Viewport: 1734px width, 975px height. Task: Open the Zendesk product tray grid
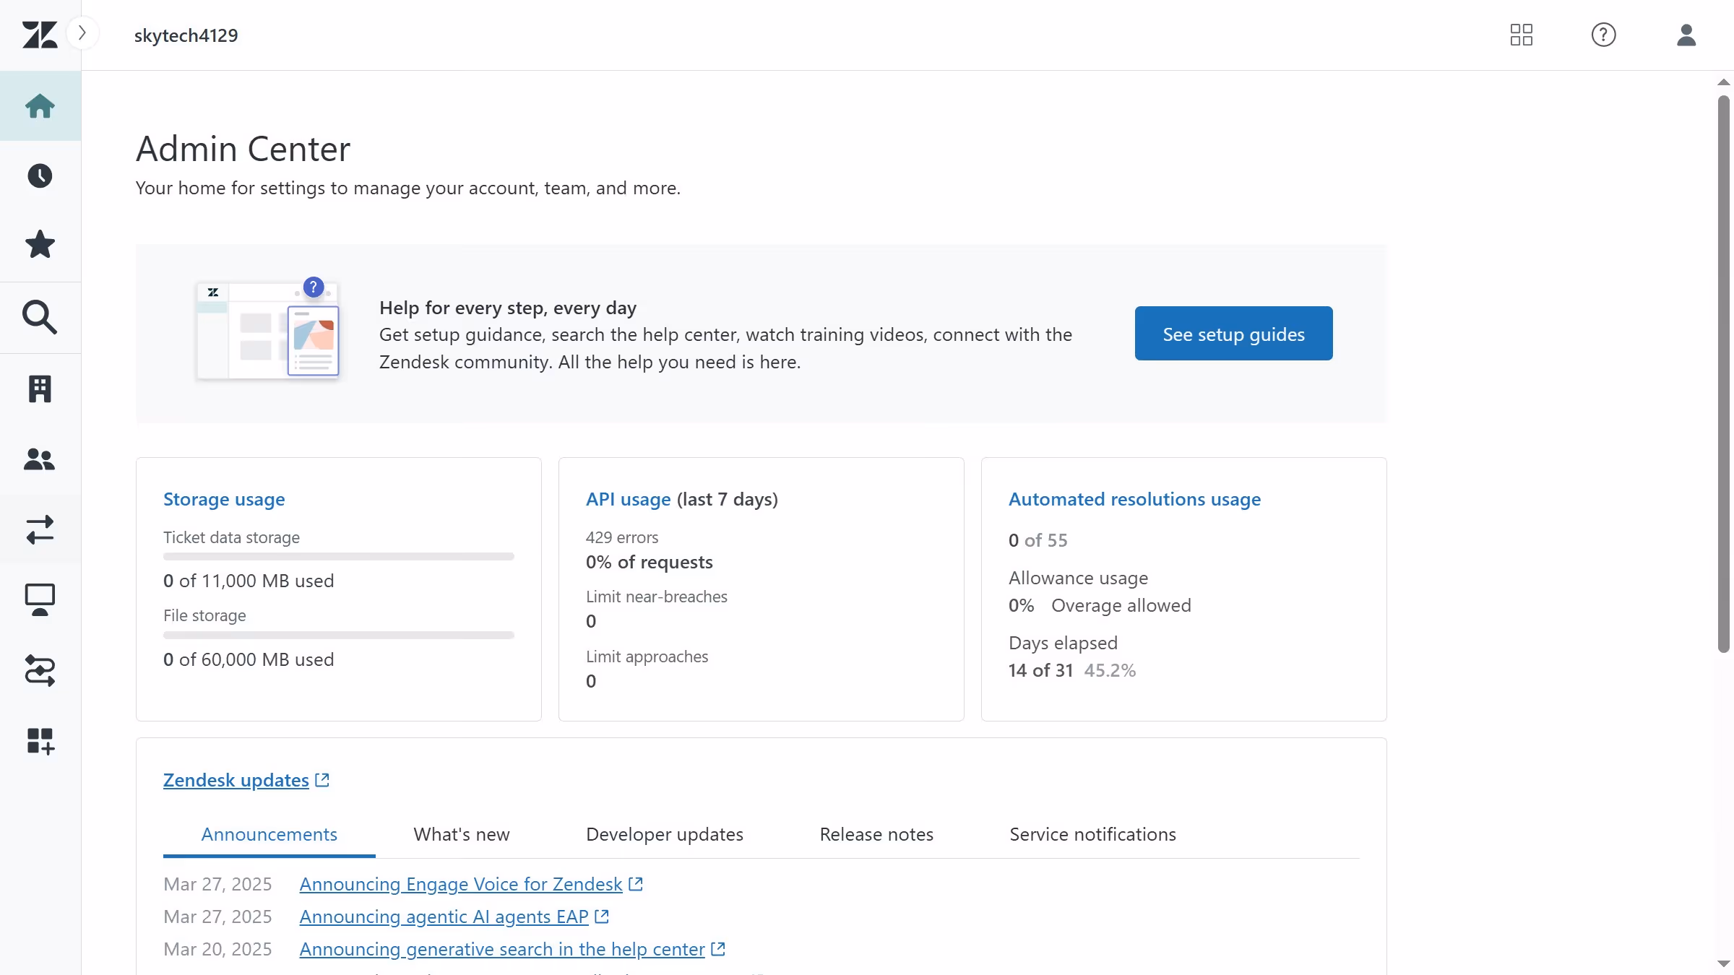coord(1521,35)
